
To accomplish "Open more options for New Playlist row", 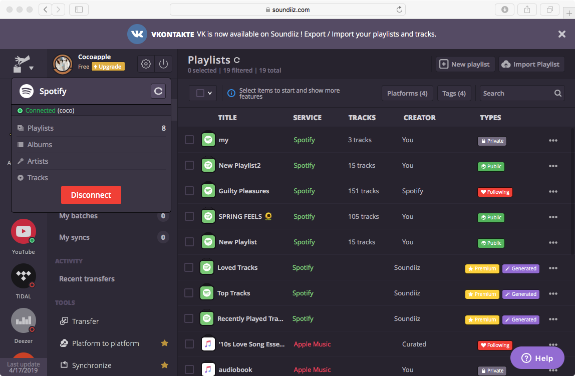I will [553, 243].
